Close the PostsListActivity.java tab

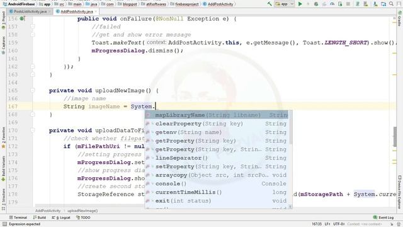(50, 11)
